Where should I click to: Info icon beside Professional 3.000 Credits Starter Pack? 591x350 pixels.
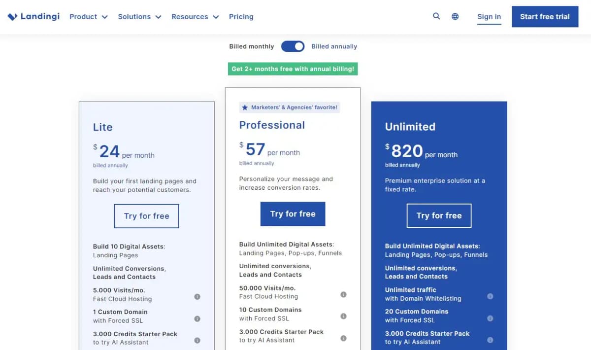click(x=343, y=338)
